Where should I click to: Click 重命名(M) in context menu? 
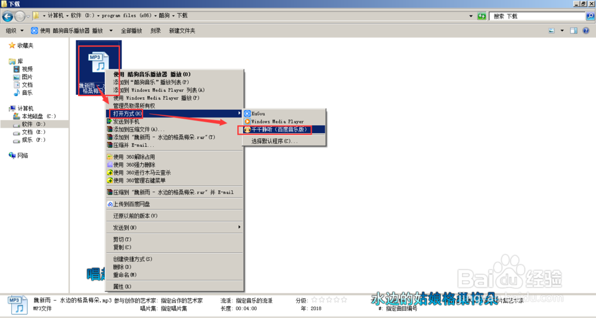(x=175, y=274)
